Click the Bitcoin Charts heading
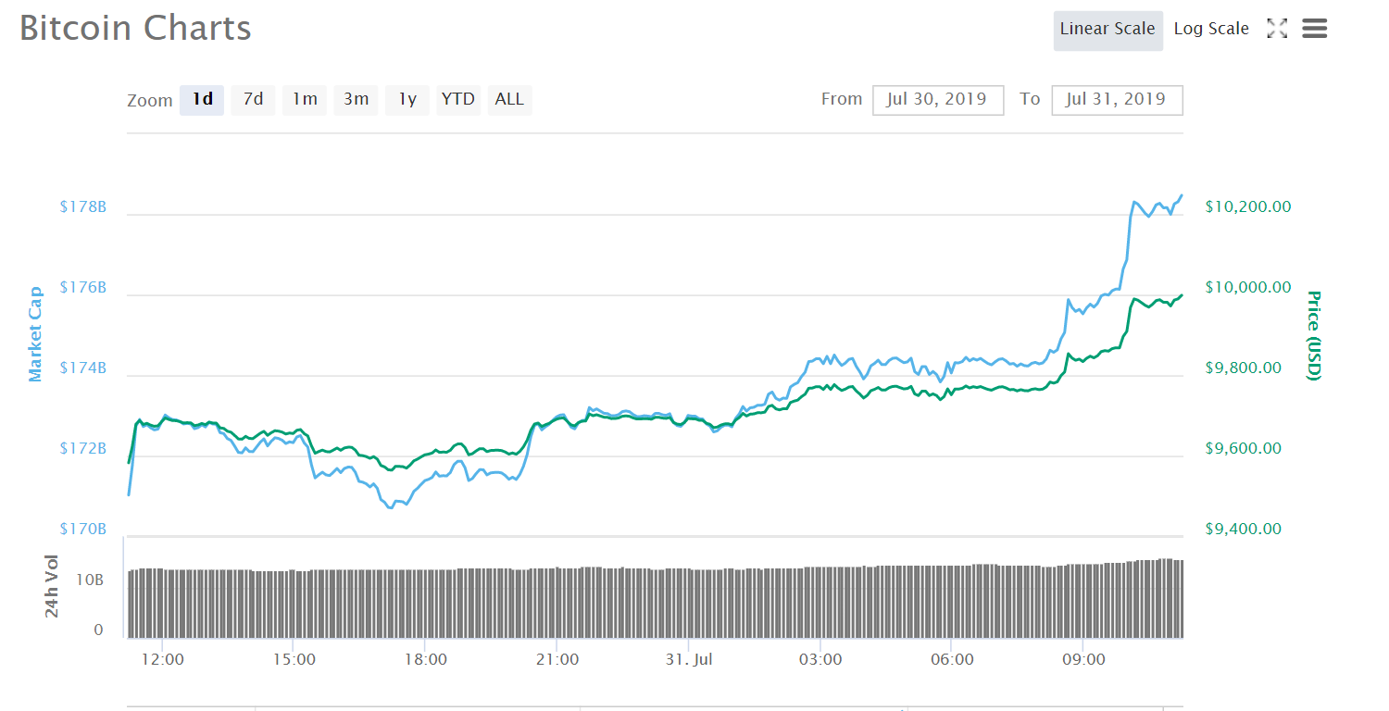1389x711 pixels. click(135, 28)
